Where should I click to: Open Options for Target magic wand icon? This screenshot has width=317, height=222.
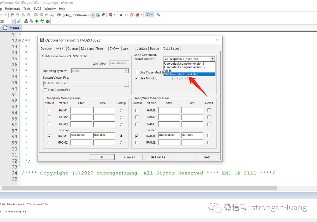pos(19,21)
